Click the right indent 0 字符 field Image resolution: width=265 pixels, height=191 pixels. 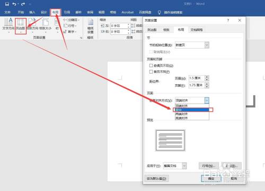coord(119,32)
